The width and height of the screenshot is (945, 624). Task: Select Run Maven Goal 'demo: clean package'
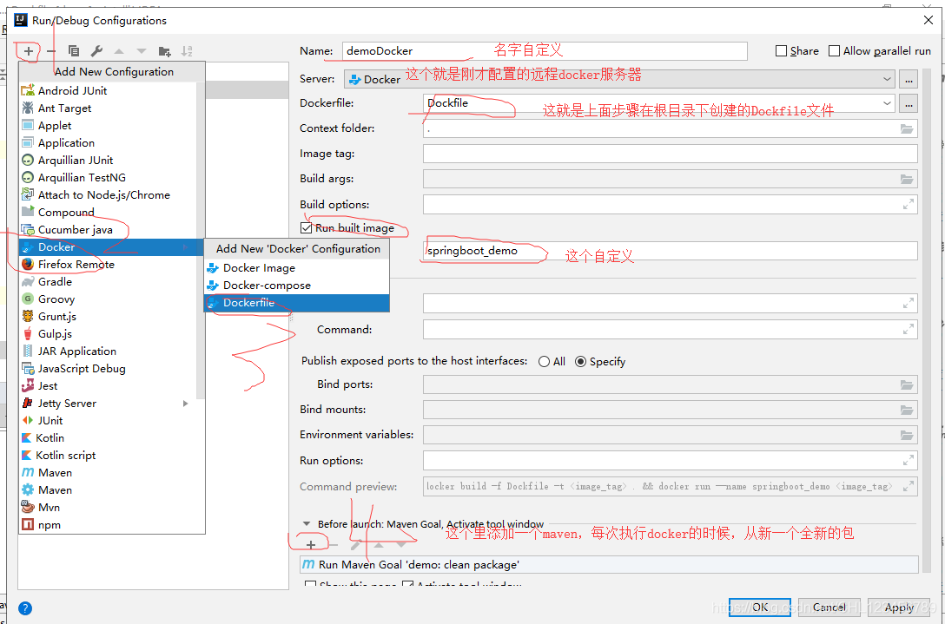(x=609, y=565)
